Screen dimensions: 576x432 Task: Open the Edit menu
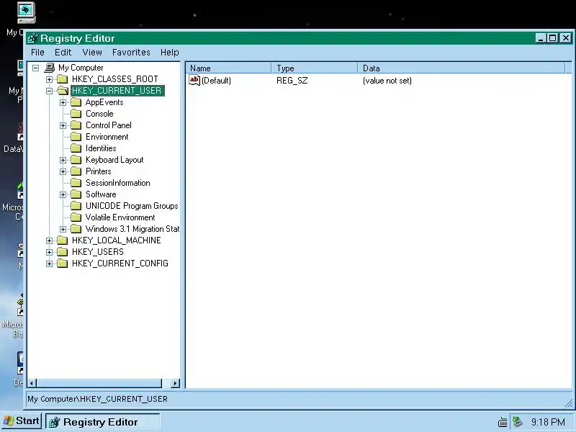pyautogui.click(x=63, y=52)
